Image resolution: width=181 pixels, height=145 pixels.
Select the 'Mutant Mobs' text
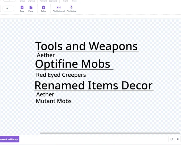click(x=54, y=101)
